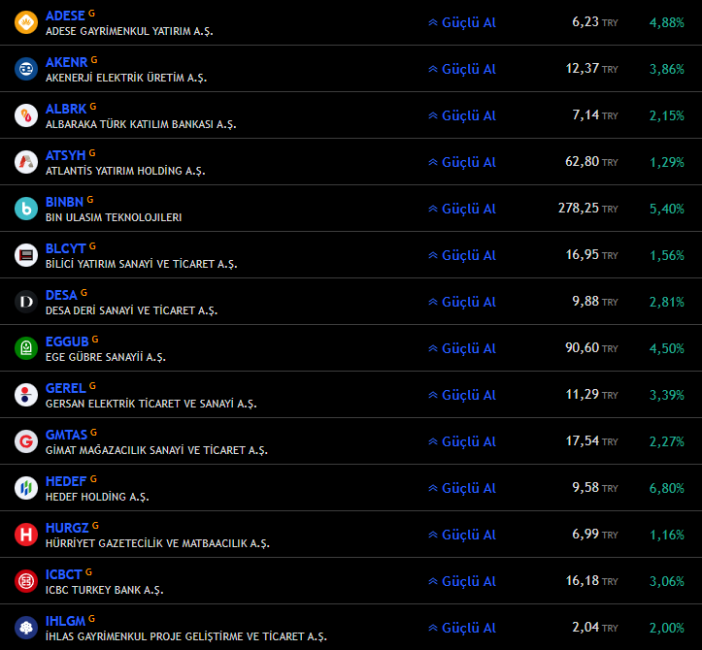Click the orange G badge beside EGGUB

[x=95, y=340]
